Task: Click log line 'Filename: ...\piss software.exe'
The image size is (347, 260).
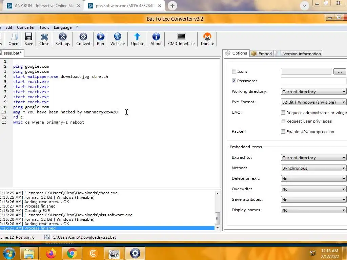Action: click(x=78, y=215)
